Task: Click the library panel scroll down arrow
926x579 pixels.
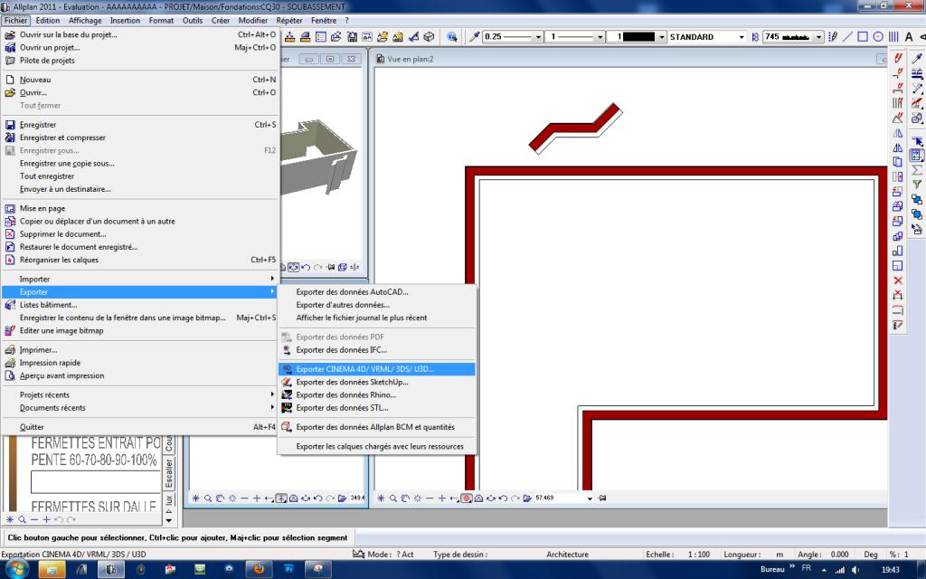Action: (169, 520)
